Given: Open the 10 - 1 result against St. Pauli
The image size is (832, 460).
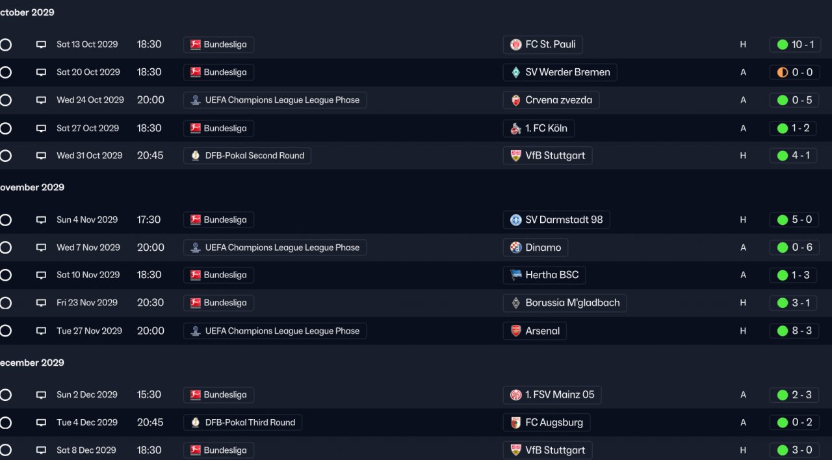Looking at the screenshot, I should pyautogui.click(x=794, y=45).
